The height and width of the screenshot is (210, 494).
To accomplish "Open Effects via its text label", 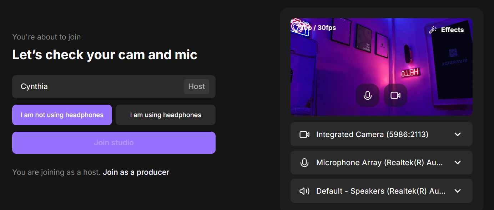I will (x=452, y=30).
